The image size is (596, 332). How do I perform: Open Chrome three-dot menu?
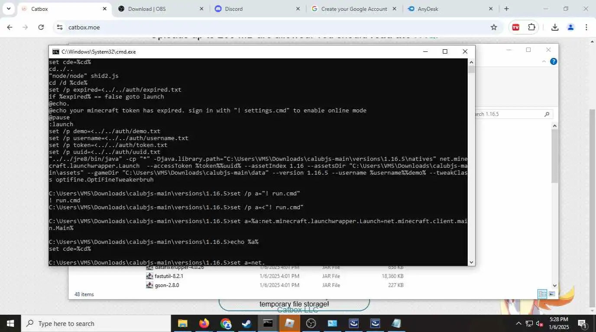click(x=586, y=27)
